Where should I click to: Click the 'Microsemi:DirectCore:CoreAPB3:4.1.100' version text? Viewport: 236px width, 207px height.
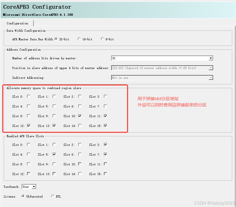point(38,15)
